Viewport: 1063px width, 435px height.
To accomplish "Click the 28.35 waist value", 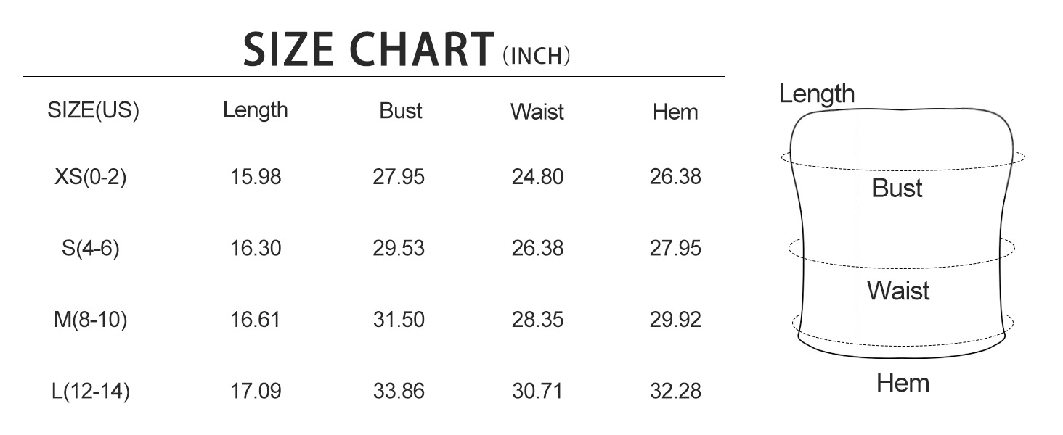I will pyautogui.click(x=537, y=320).
